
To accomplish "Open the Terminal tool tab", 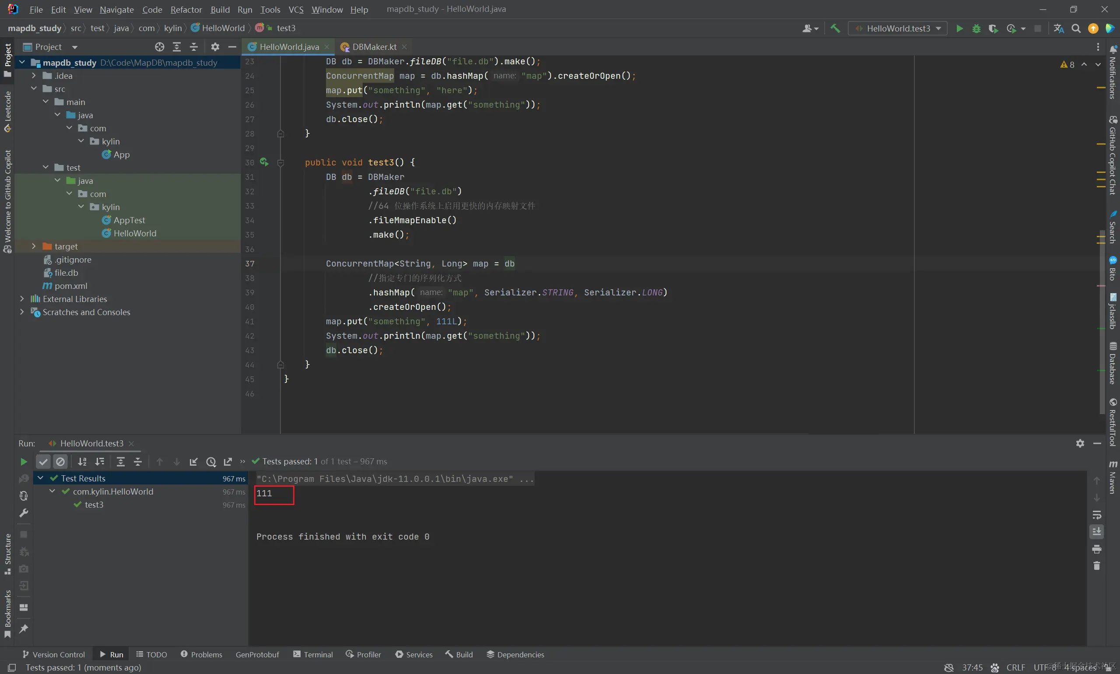I will pos(313,654).
